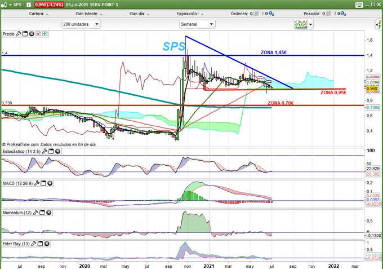Open Estocástico settings wrench
This screenshot has height=269, width=383.
pos(44,151)
